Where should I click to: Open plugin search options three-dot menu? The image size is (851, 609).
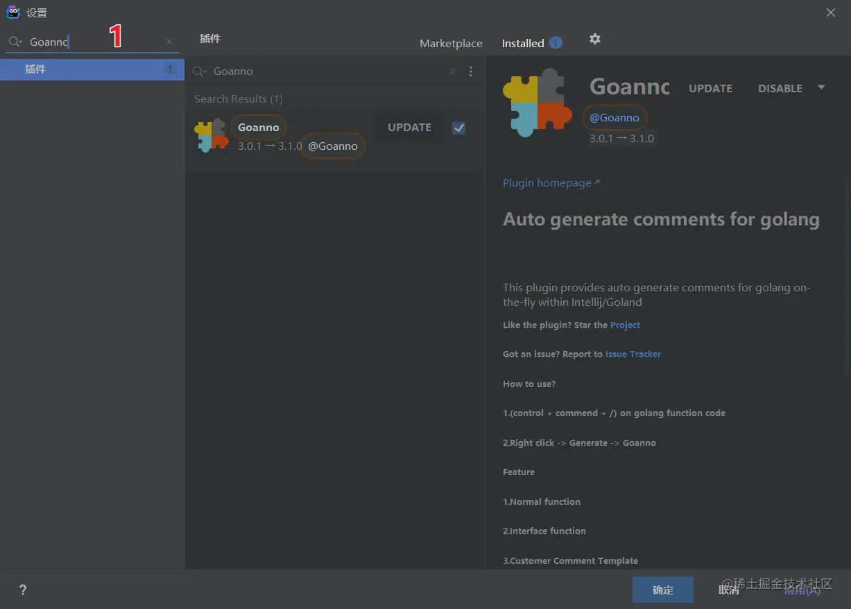pos(471,71)
